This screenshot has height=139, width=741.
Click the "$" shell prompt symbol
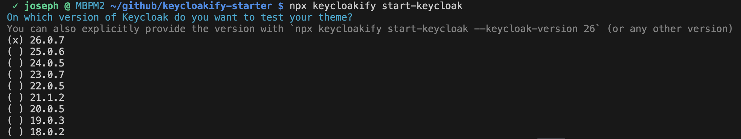(281, 6)
